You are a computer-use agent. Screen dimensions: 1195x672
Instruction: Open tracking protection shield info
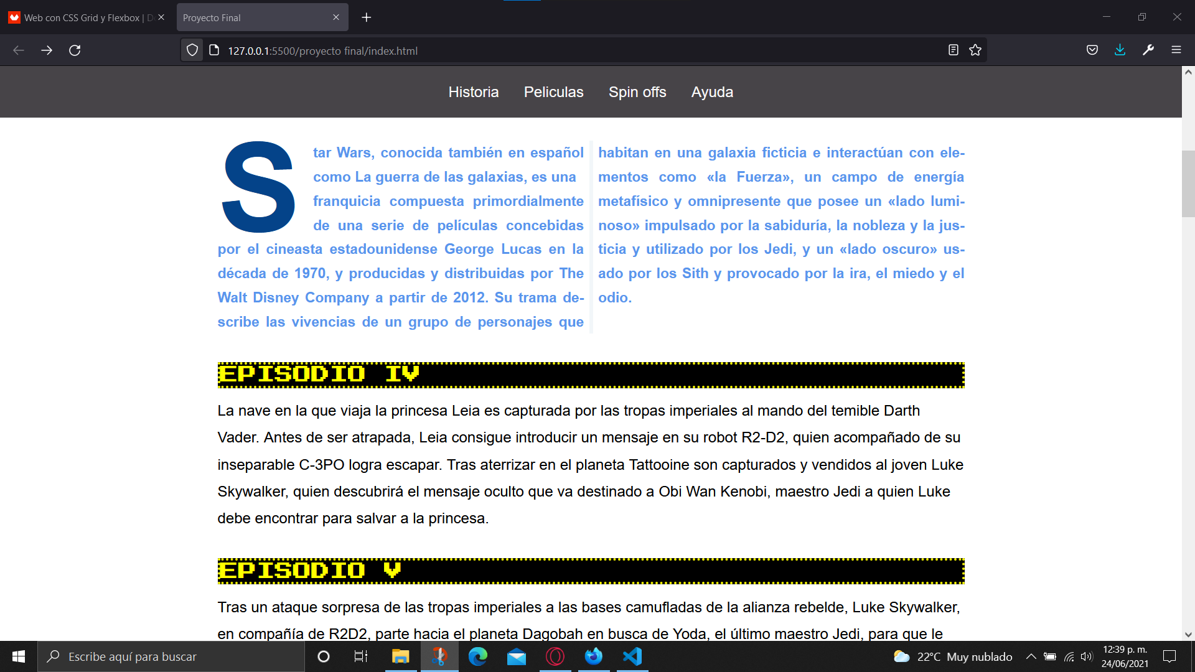(192, 50)
